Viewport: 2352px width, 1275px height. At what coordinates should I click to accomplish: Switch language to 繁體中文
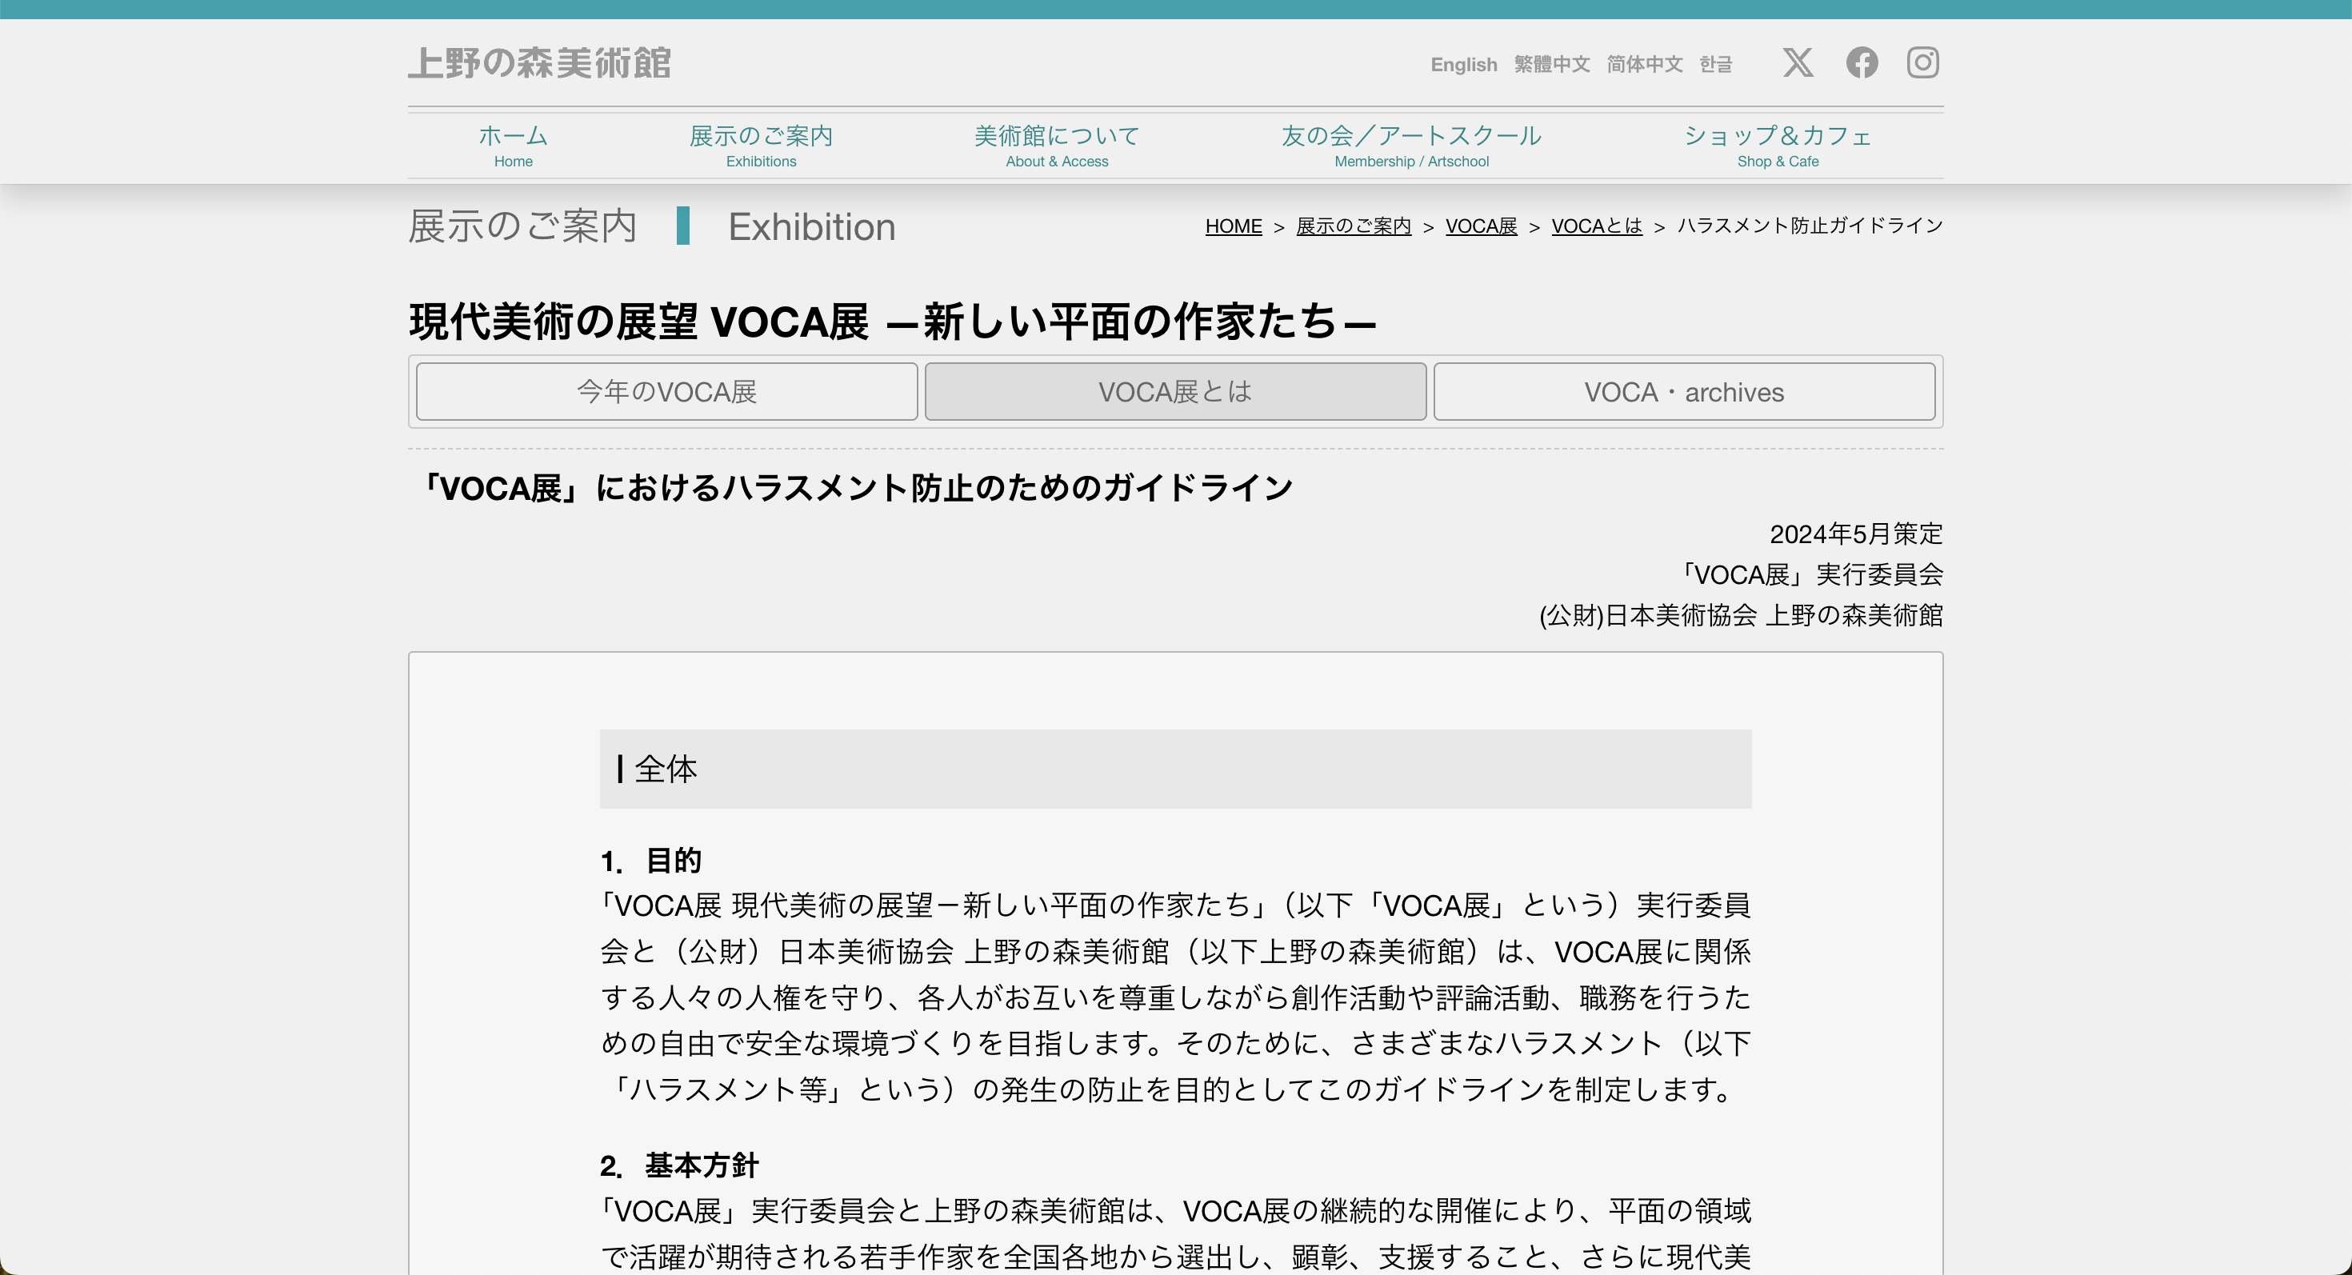(1552, 65)
